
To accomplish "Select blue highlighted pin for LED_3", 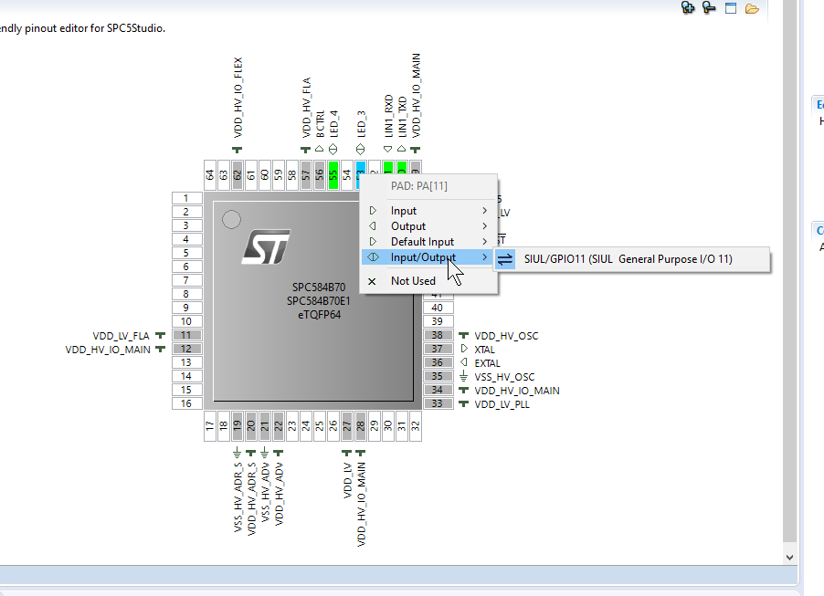I will coord(361,168).
